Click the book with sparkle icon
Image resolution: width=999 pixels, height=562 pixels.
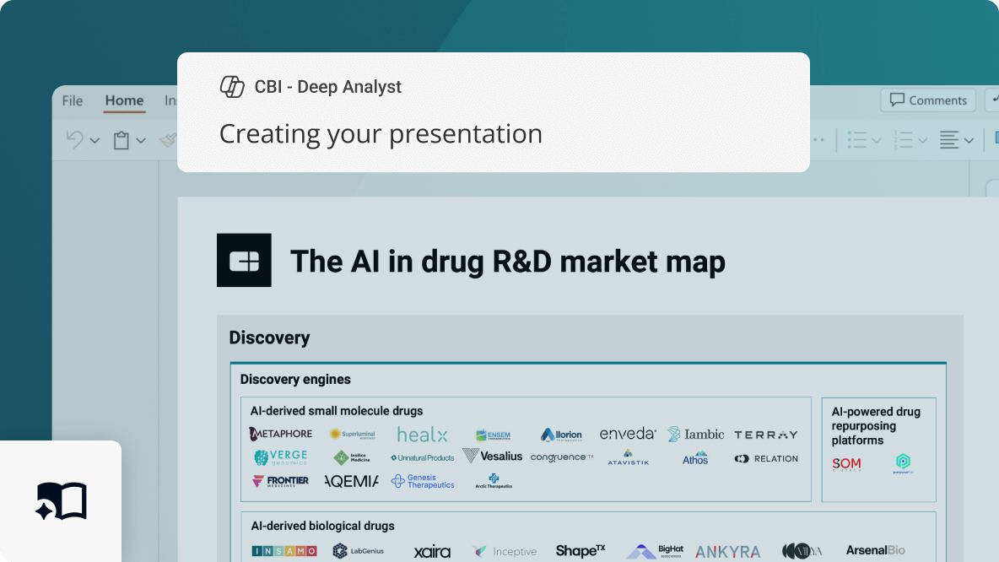click(61, 501)
